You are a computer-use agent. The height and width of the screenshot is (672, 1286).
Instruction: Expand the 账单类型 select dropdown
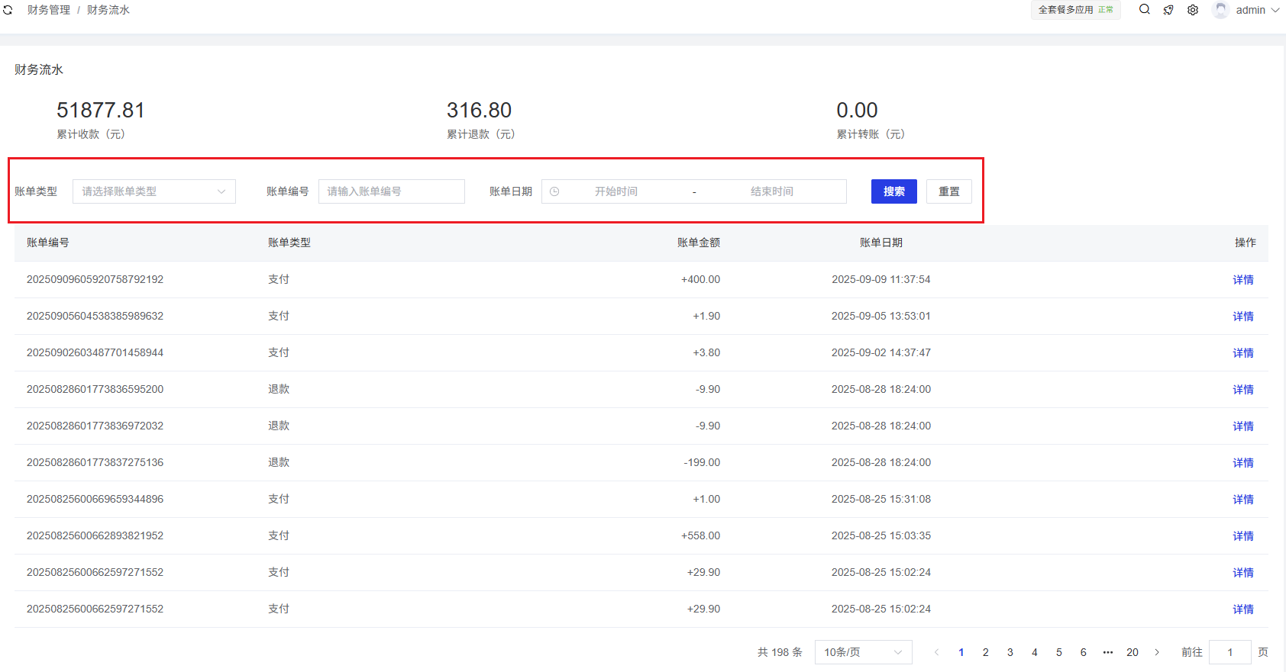pos(154,191)
